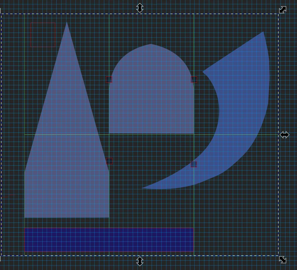Click small red node at arch's right shoulder
Viewport: 297px width, 270px height.
(x=194, y=80)
